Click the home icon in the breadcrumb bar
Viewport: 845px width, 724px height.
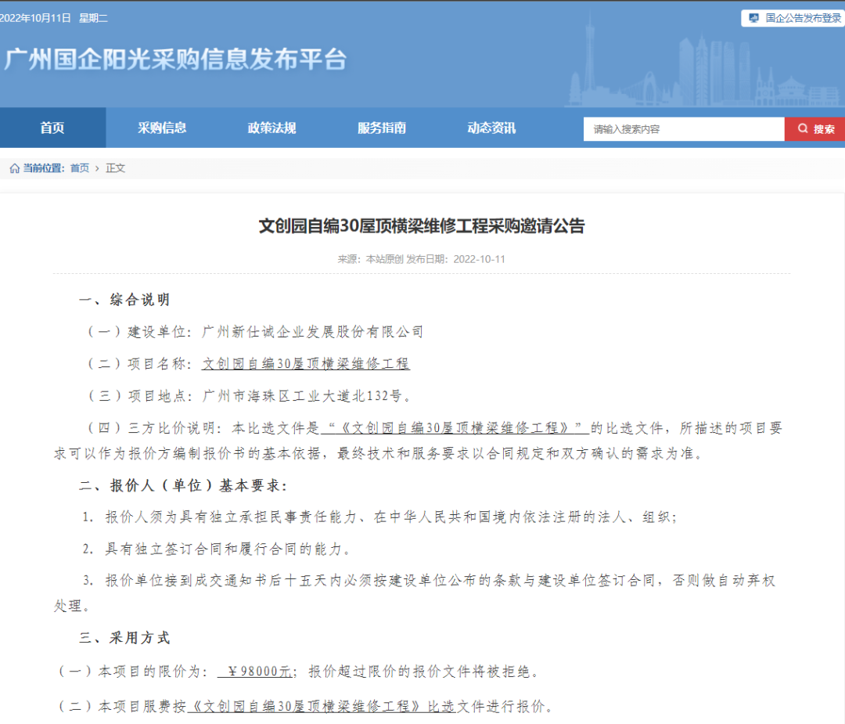click(x=13, y=167)
